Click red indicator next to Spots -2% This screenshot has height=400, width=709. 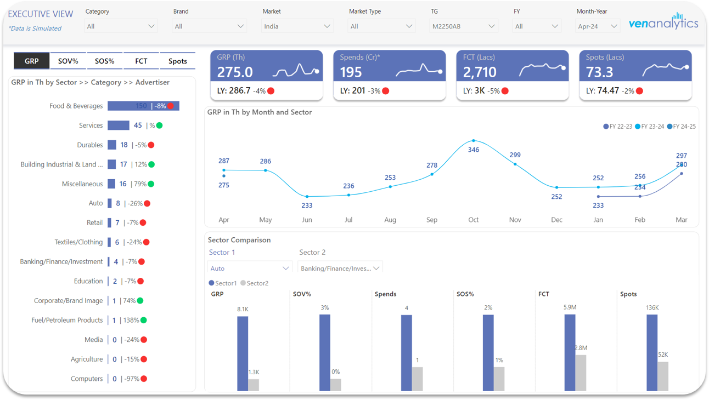(639, 91)
